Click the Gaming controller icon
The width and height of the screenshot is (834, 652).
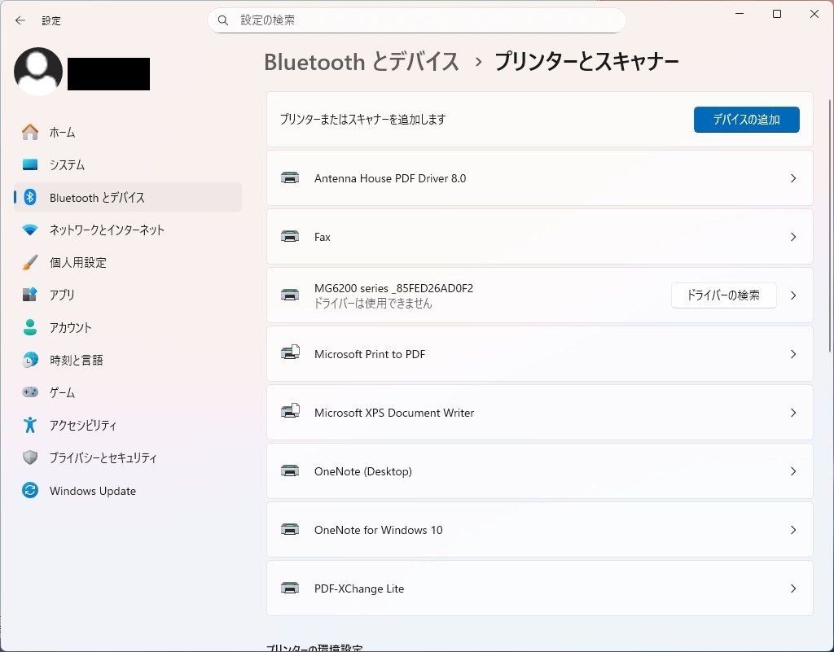point(30,392)
